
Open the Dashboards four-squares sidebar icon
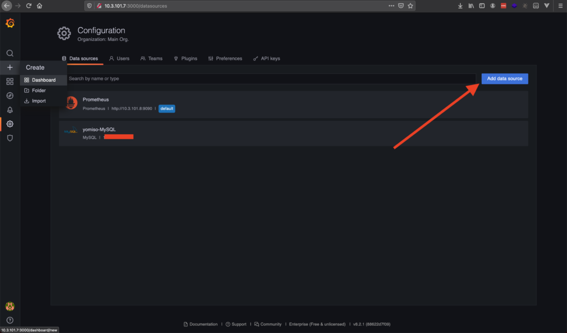pos(10,82)
